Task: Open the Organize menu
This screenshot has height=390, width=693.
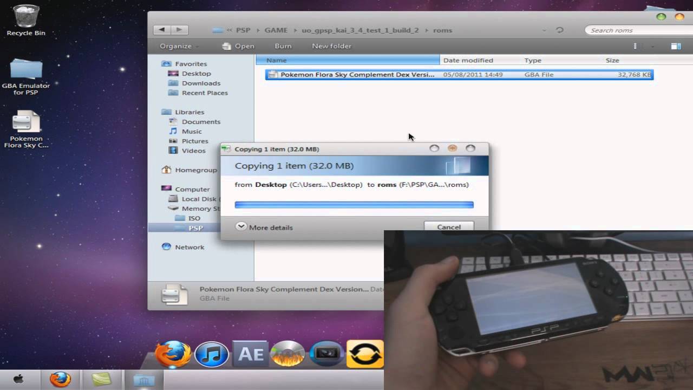Action: (179, 46)
